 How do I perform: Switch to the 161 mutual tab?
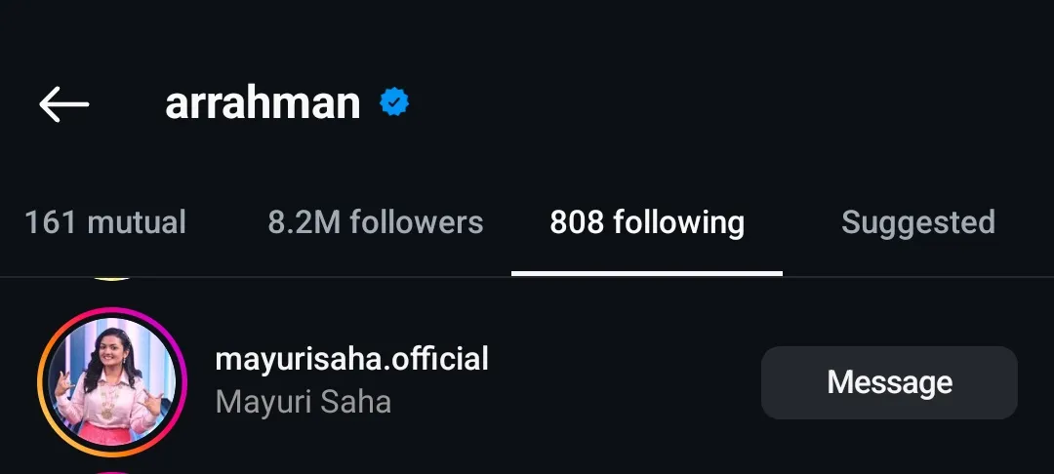point(105,222)
